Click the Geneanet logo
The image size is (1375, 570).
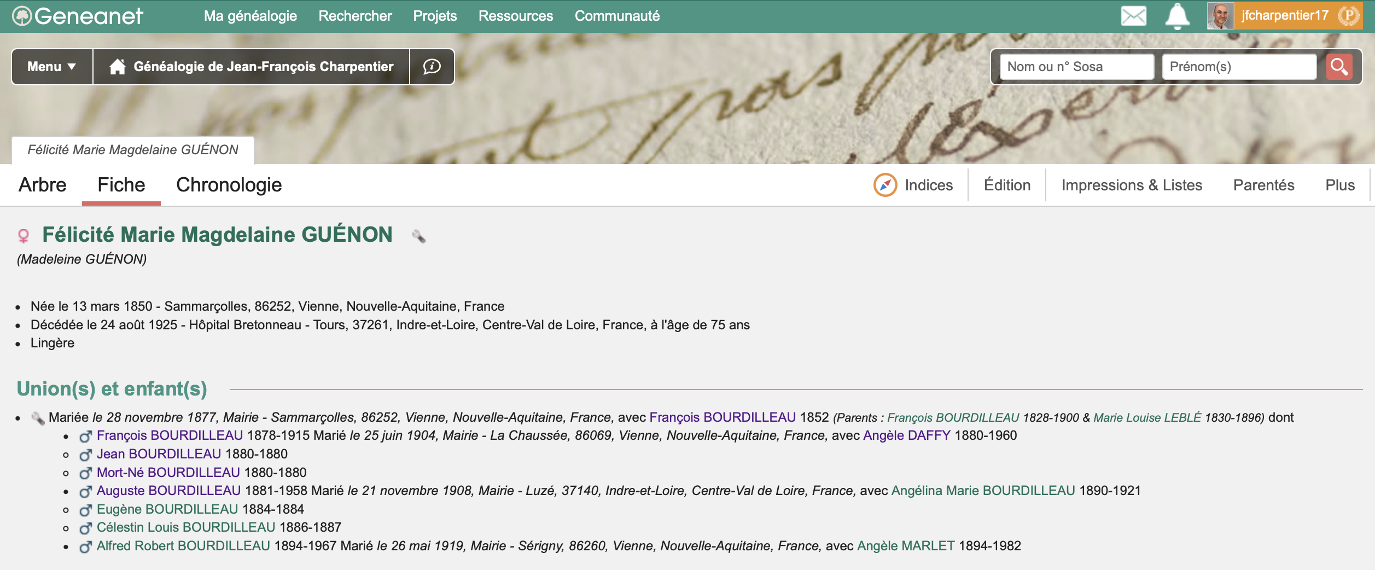click(78, 16)
